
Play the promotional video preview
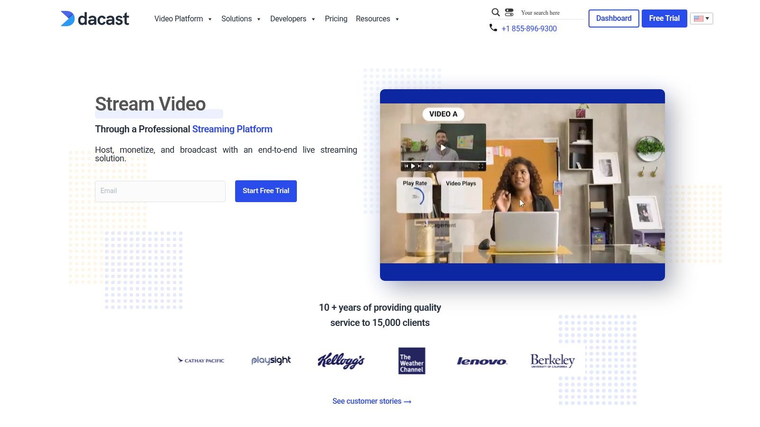(443, 148)
